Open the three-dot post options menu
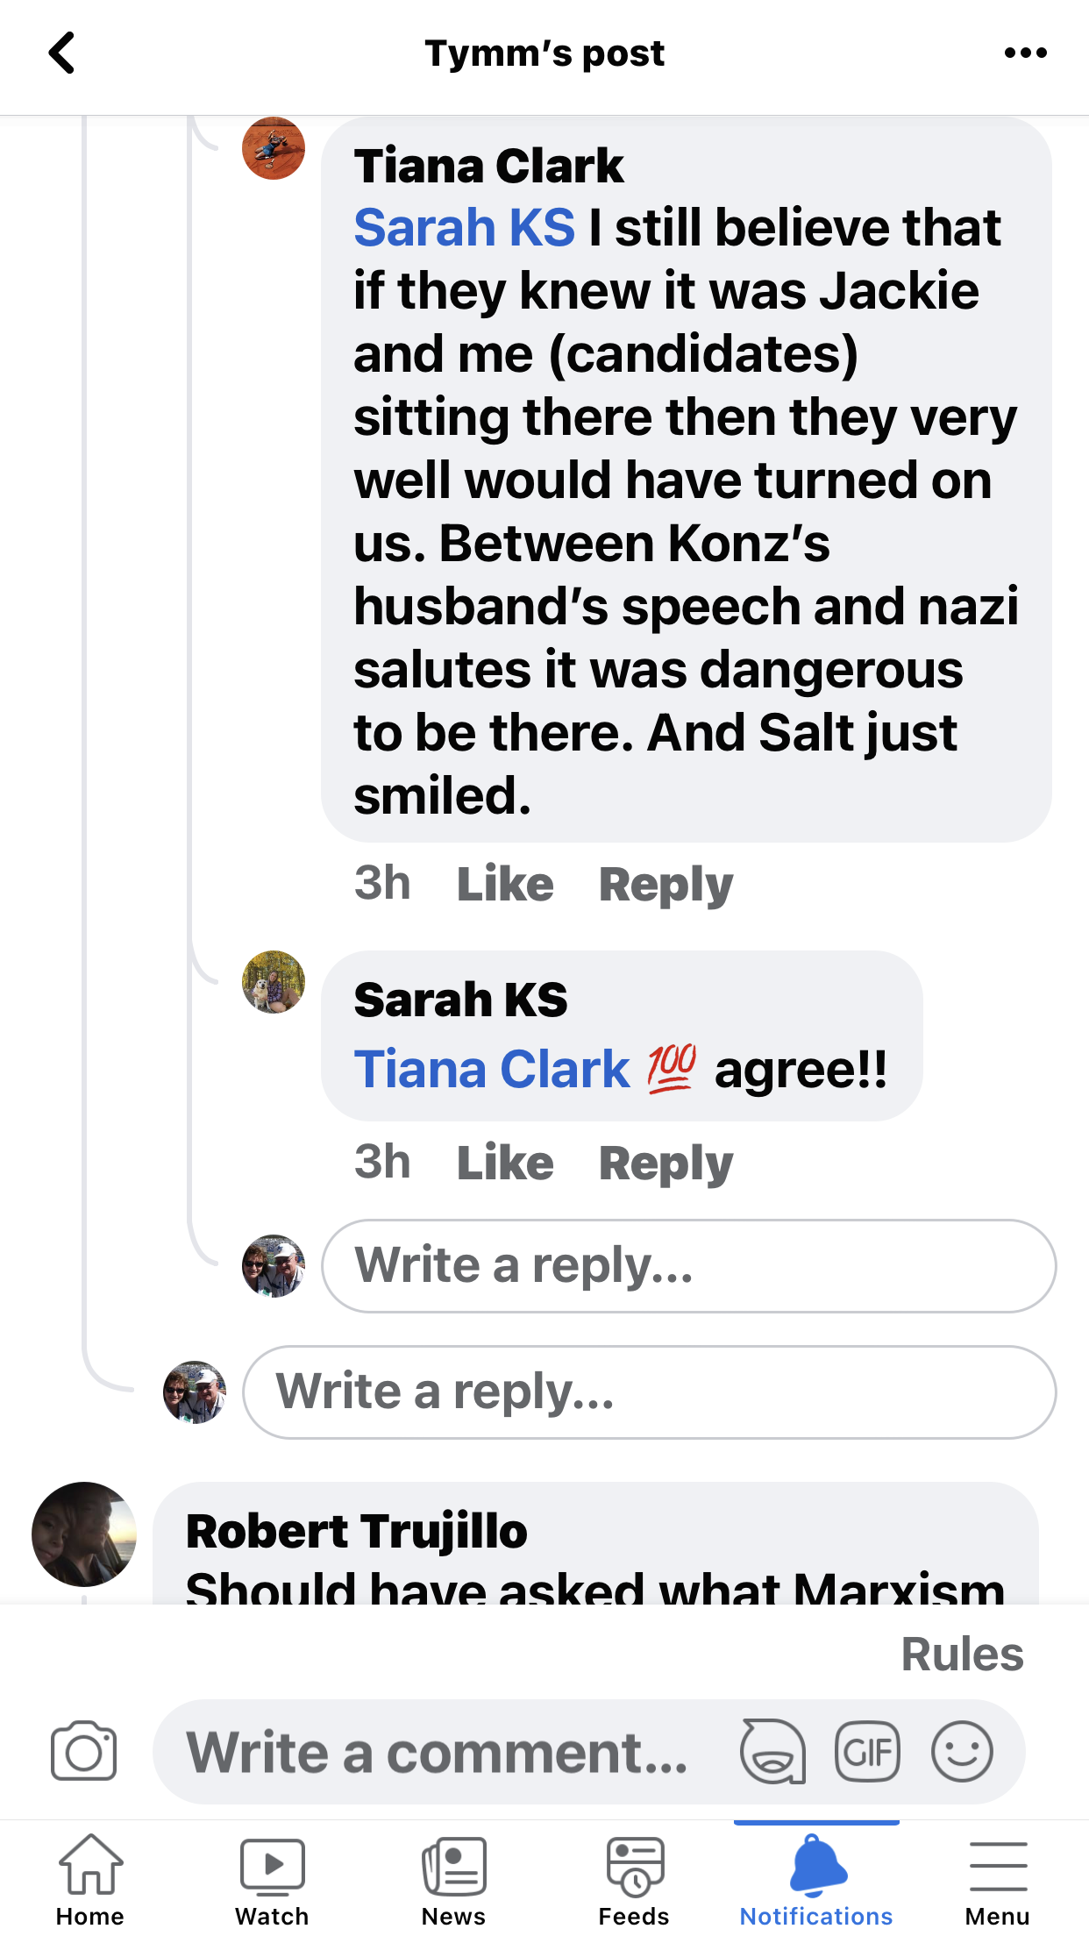This screenshot has width=1089, height=1936. tap(1025, 53)
